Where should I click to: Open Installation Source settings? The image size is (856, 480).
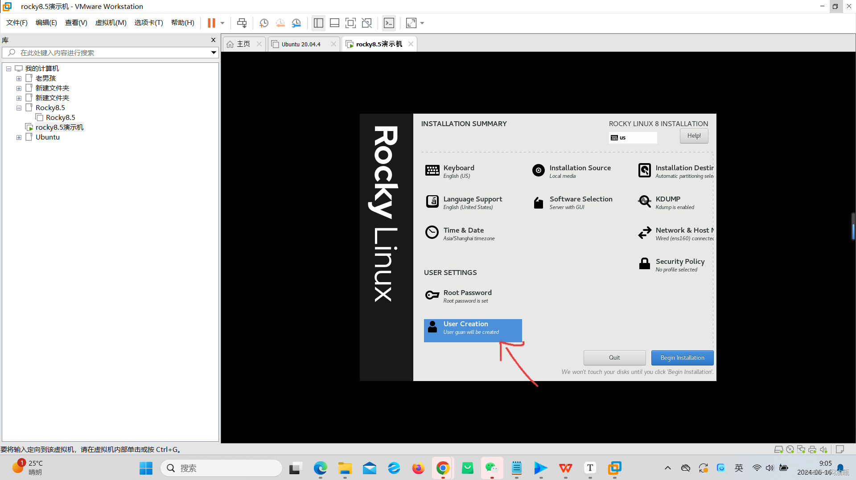click(x=571, y=171)
